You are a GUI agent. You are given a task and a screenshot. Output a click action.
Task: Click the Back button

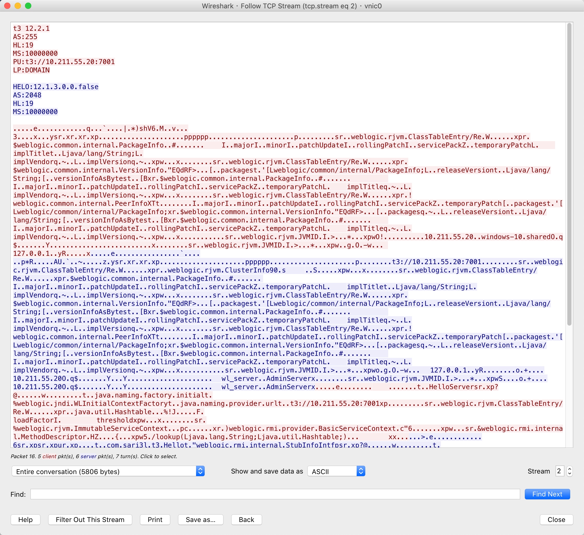click(x=246, y=520)
